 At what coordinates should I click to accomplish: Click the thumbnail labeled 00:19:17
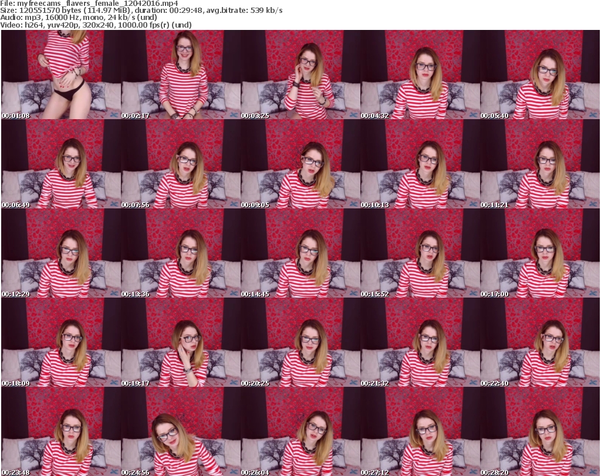click(180, 342)
